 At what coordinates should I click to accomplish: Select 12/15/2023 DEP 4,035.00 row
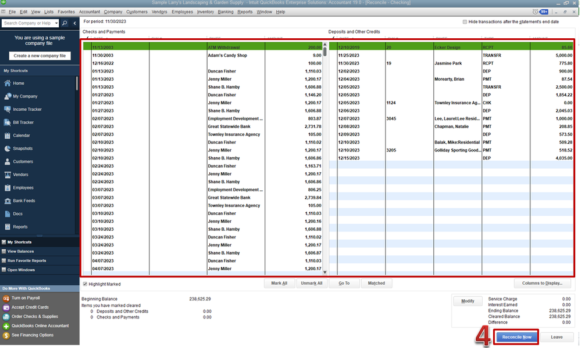tap(451, 158)
